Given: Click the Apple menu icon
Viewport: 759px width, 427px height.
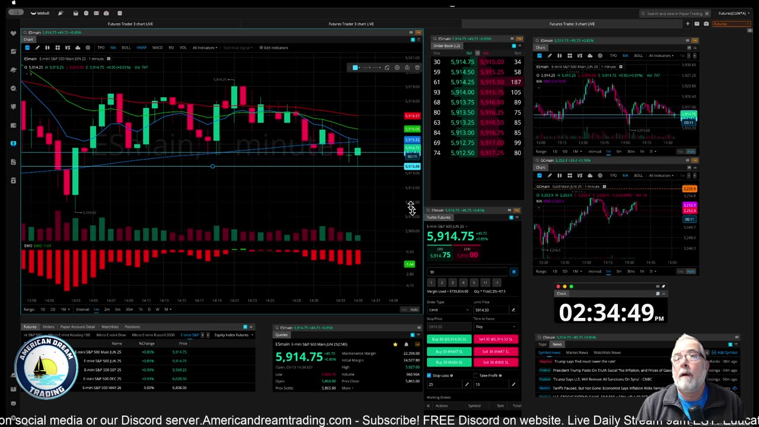Looking at the screenshot, I should tap(13, 2).
